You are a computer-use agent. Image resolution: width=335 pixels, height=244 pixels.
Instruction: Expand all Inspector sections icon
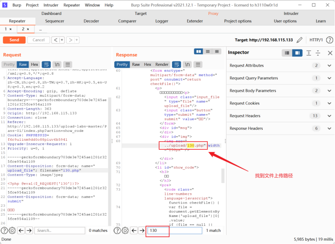(309, 53)
